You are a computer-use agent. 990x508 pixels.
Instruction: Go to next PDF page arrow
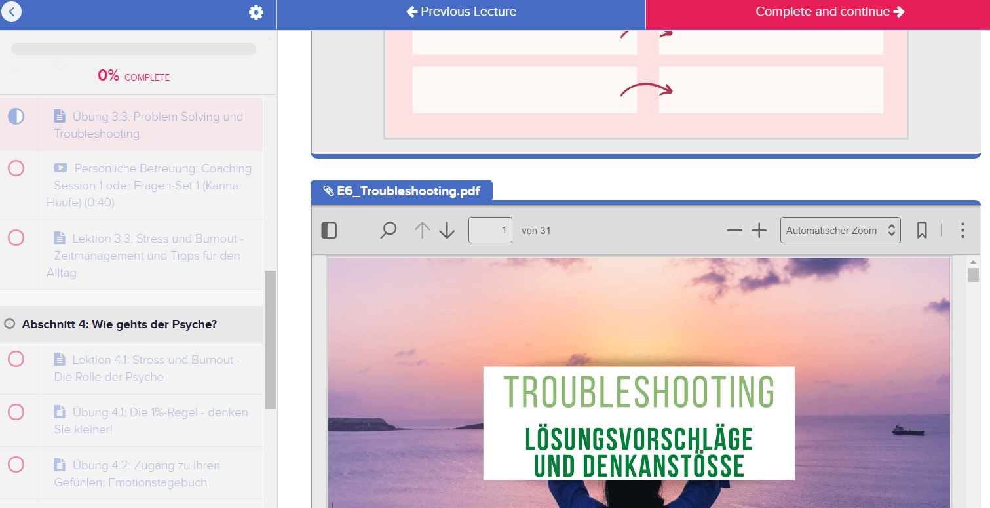[x=447, y=230]
